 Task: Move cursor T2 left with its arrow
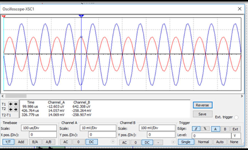tap(11, 109)
